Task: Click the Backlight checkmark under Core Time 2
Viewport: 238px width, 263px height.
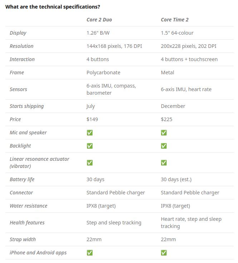Action: [x=164, y=146]
